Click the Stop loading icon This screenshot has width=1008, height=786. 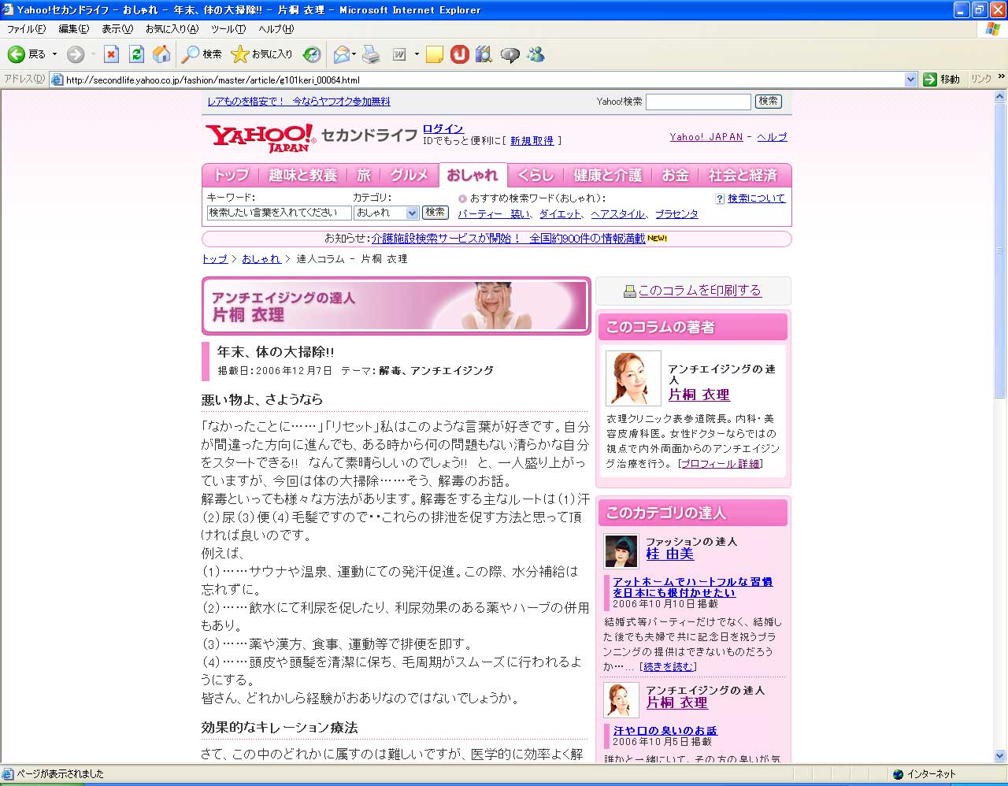click(x=111, y=54)
